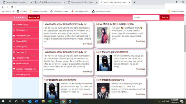The height and width of the screenshot is (104, 186).
Task: Switch to Chrome on the taskbar
Action: point(63,101)
